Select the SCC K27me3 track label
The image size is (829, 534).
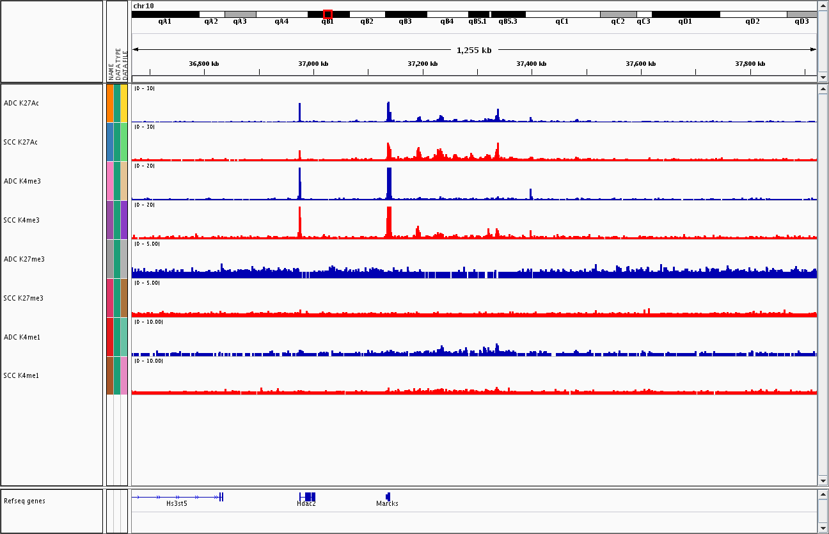click(24, 298)
